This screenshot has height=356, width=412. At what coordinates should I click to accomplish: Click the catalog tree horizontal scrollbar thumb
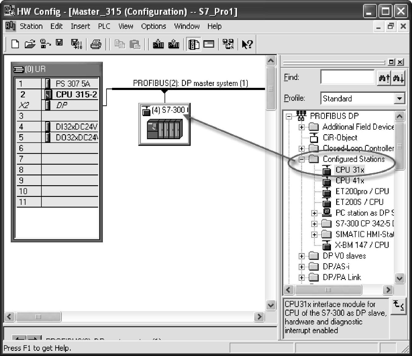point(328,290)
